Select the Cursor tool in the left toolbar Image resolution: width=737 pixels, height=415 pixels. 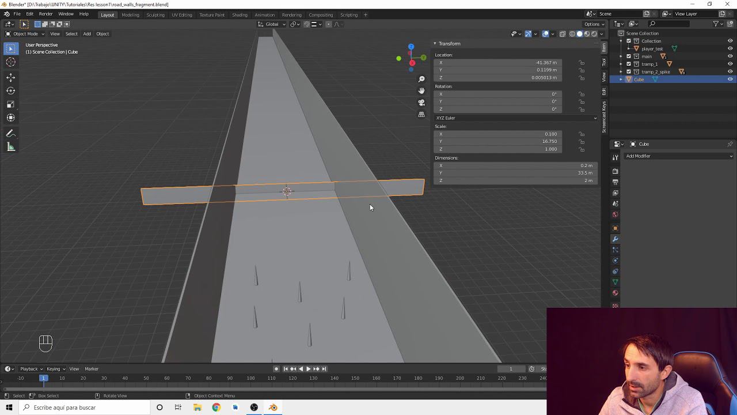11,62
